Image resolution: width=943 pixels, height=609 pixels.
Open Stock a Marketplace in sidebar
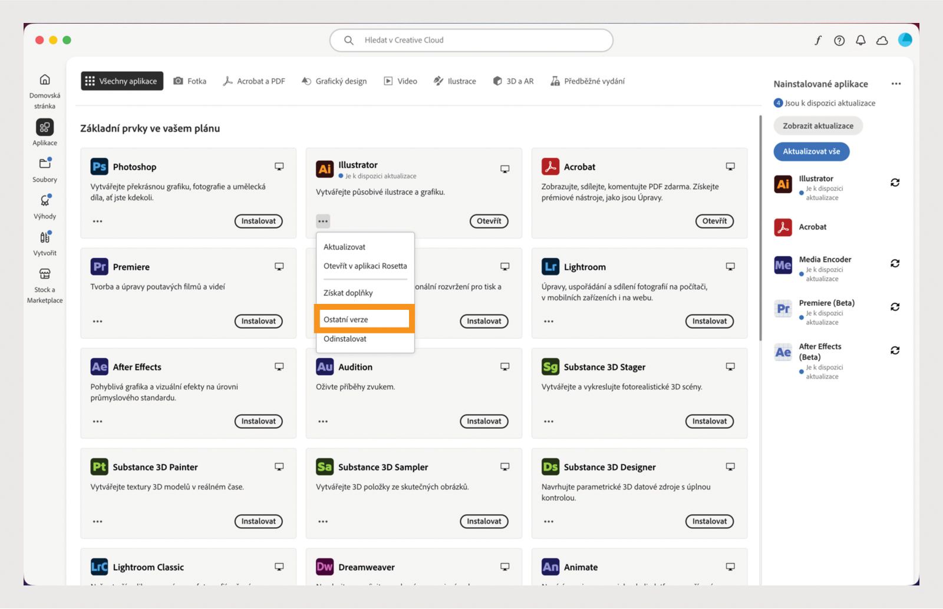(45, 286)
